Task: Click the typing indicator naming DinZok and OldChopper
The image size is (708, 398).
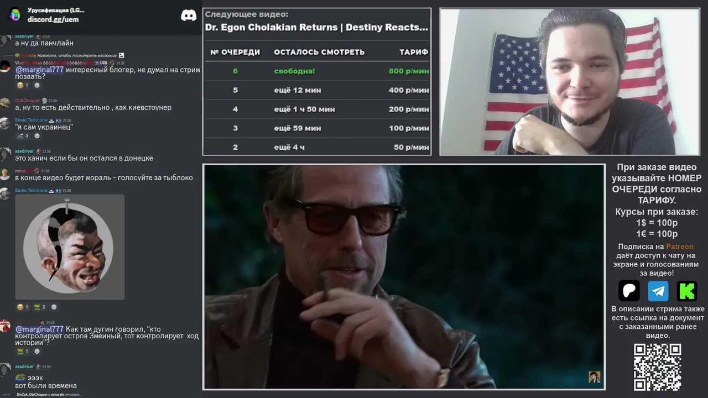Action: tap(49, 395)
